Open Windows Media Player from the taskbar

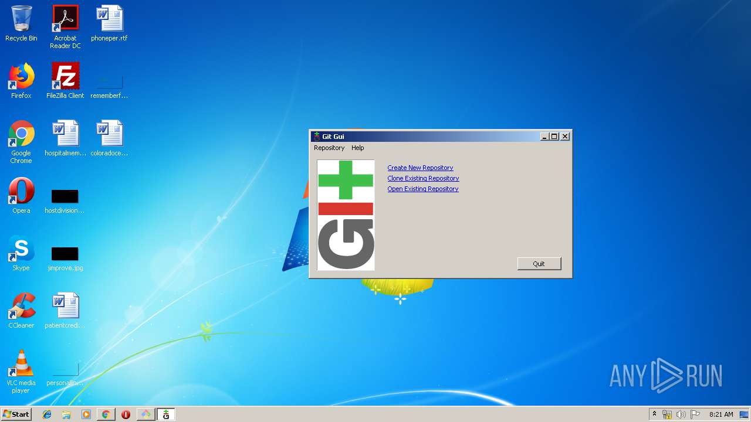pyautogui.click(x=86, y=414)
